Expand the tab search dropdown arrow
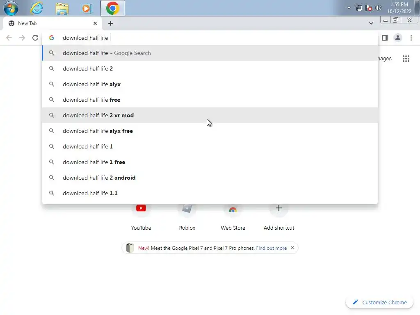This screenshot has height=315, width=420. [x=371, y=23]
